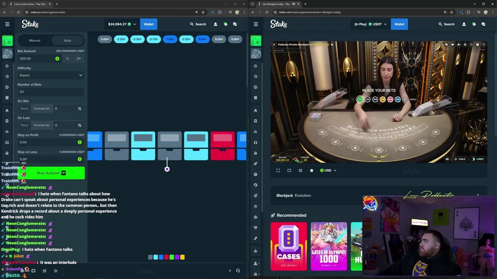
Task: Open tab search chevron in Blackjack browser window
Action: (253, 4)
